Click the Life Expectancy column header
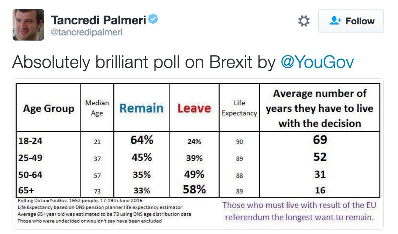The width and height of the screenshot is (398, 234). [239, 108]
